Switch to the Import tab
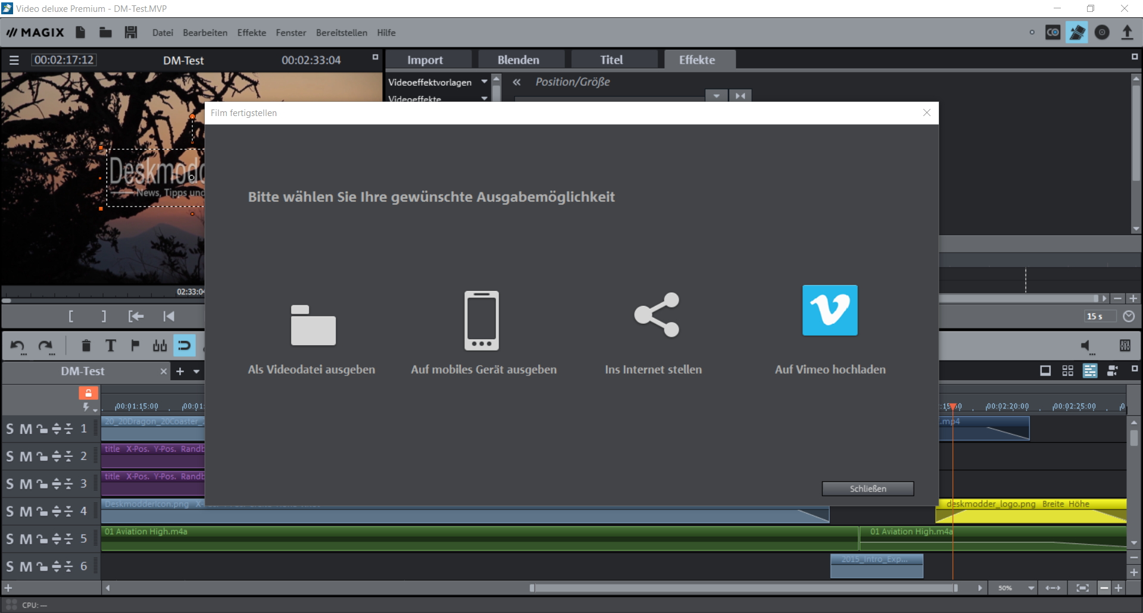The height and width of the screenshot is (613, 1143). [425, 60]
